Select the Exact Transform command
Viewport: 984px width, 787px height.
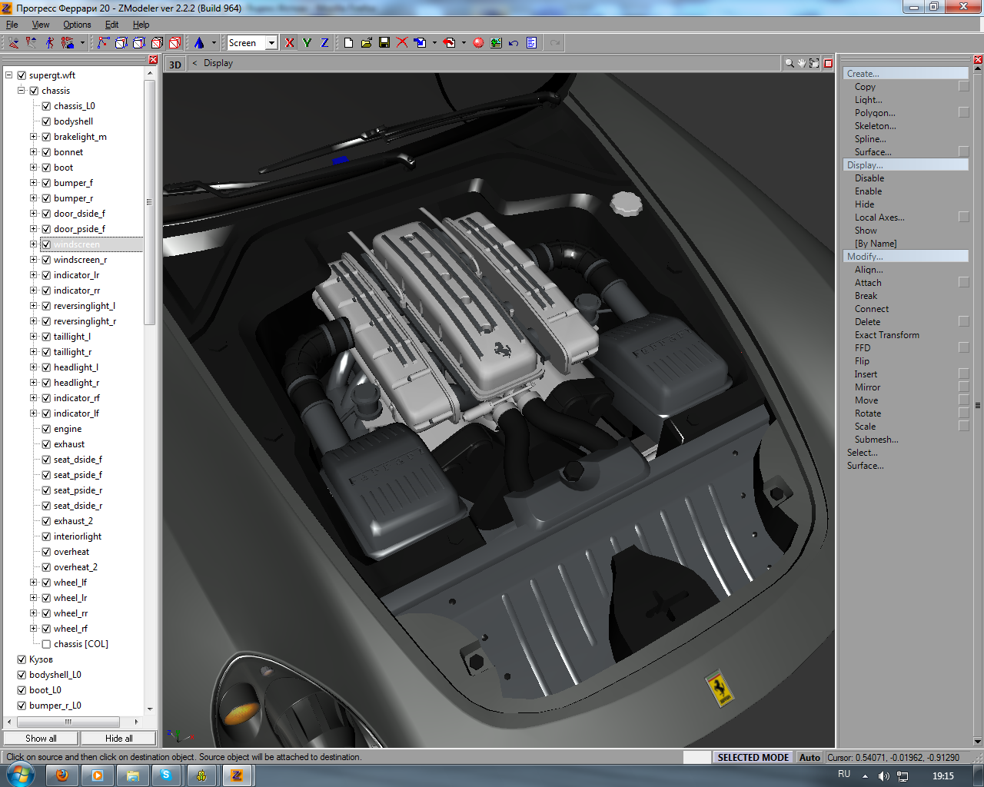[886, 335]
